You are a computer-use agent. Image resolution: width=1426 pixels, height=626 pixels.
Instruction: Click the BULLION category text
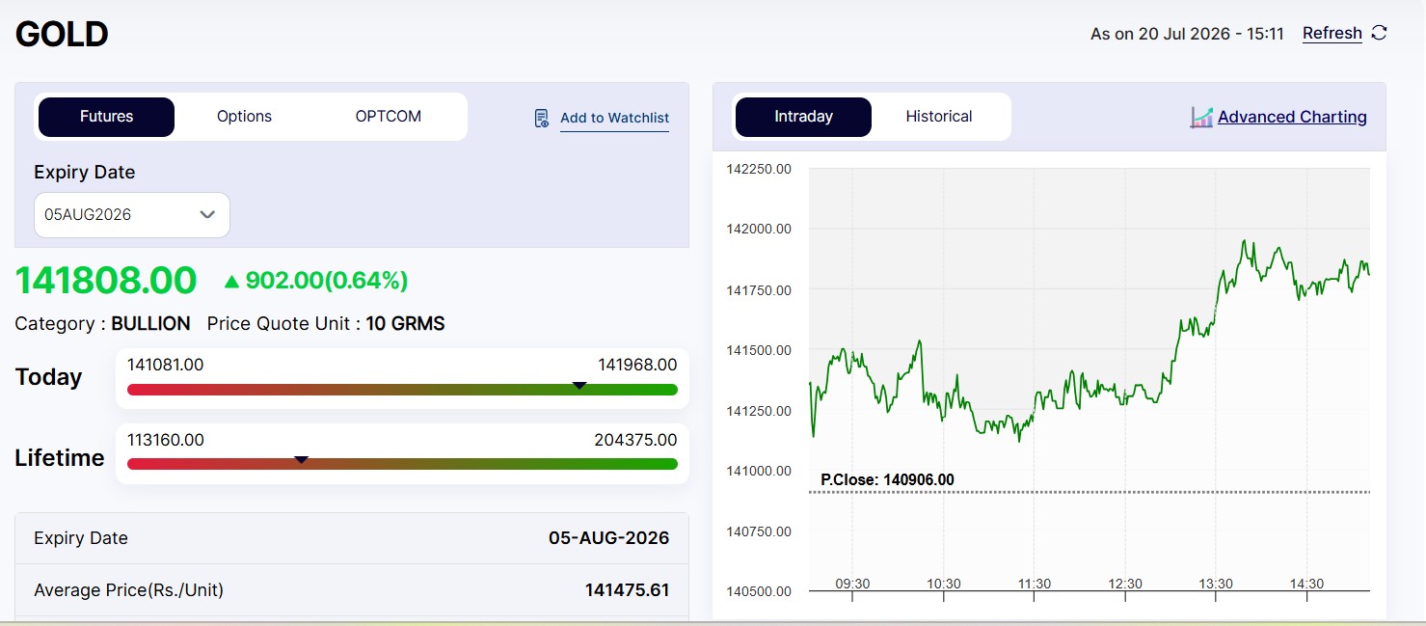150,324
